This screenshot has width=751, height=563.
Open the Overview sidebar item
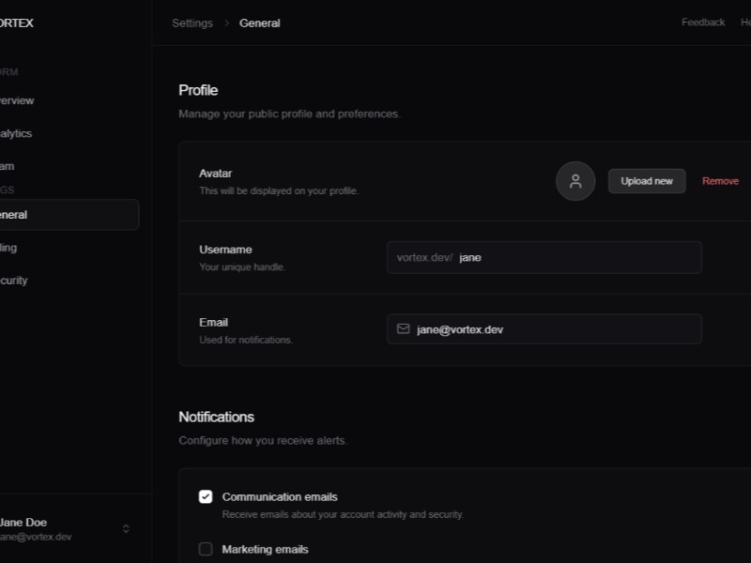[x=17, y=100]
